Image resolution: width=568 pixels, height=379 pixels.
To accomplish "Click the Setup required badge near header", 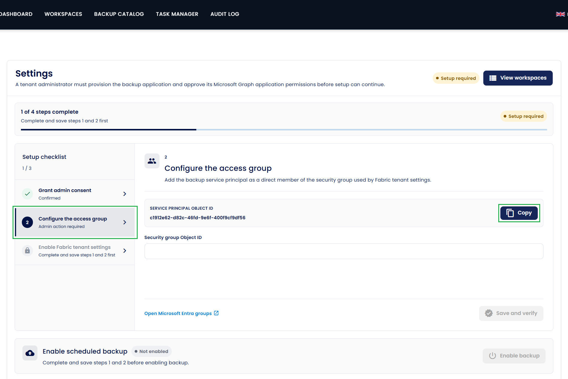I will coord(456,78).
